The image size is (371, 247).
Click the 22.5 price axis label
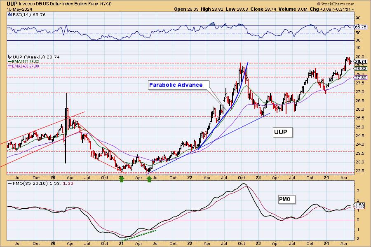[x=360, y=171]
